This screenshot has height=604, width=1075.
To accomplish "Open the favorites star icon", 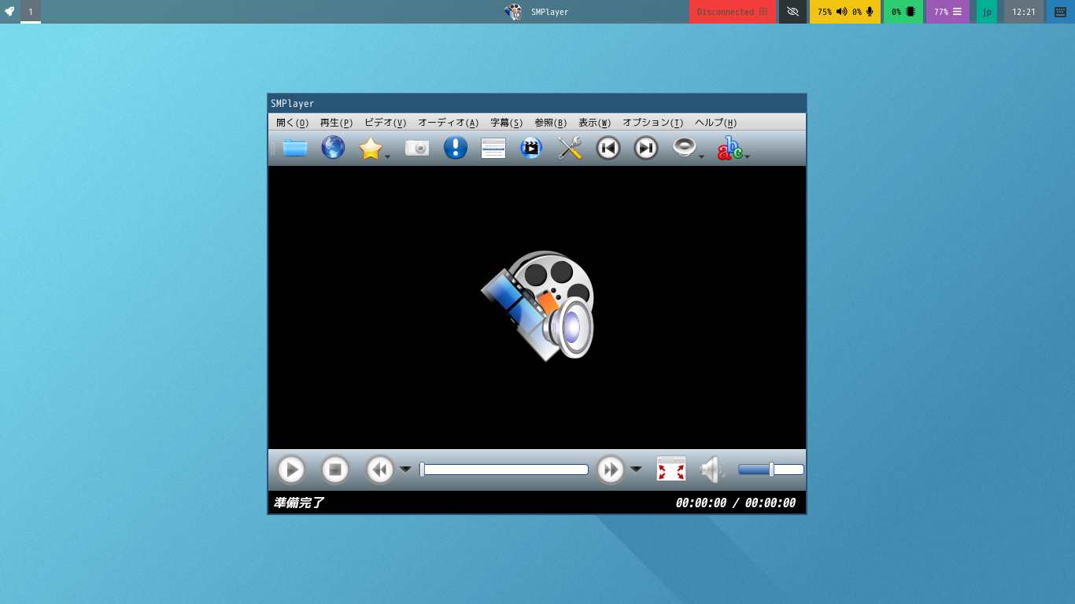I will click(371, 148).
